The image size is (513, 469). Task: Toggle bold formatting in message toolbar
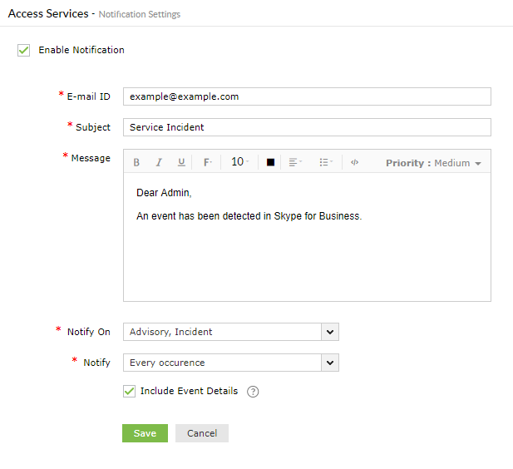pos(137,163)
